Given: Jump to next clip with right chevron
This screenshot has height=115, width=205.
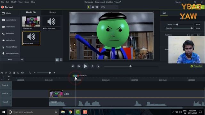Looking at the screenshot, I should [98, 66].
